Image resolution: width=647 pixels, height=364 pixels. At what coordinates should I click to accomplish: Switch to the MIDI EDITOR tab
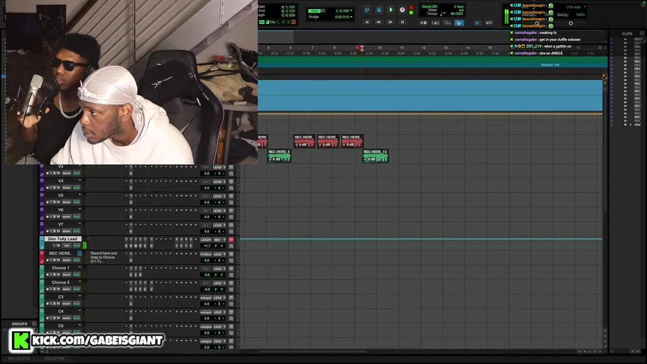tap(19, 358)
